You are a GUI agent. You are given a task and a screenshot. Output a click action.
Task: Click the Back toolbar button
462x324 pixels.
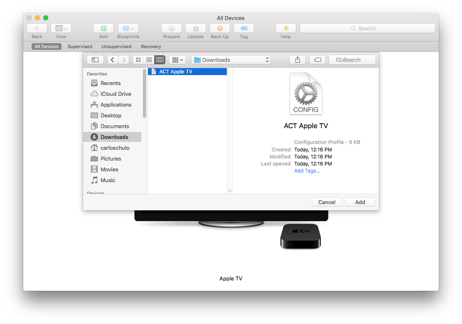tap(37, 28)
